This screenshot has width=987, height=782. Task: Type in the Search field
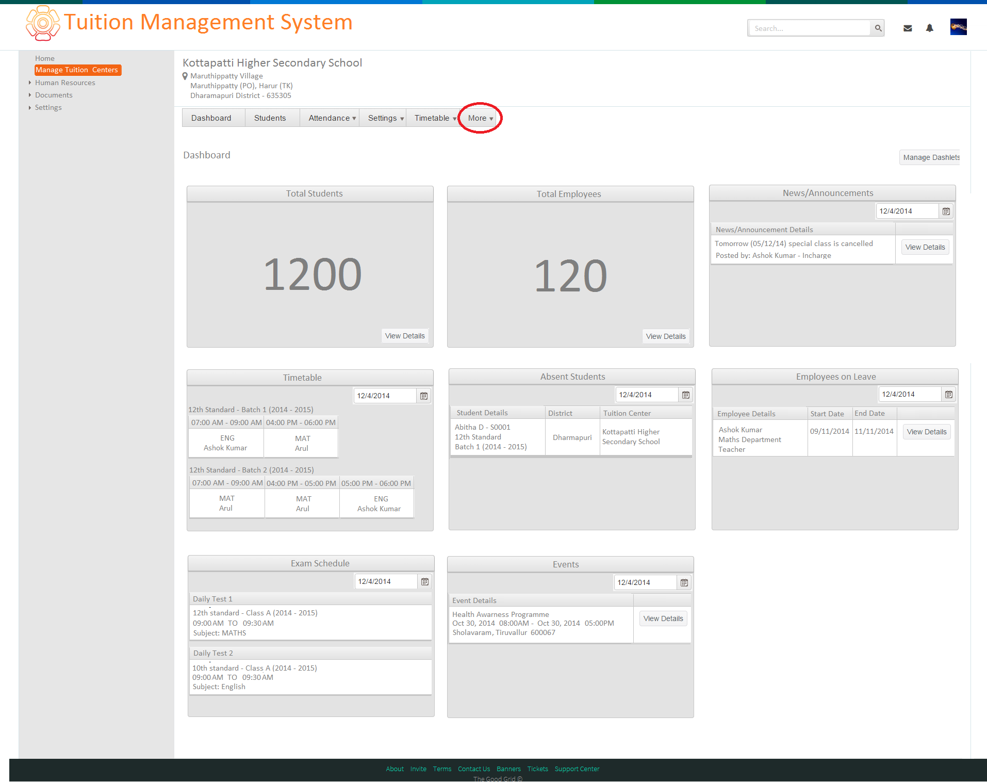pyautogui.click(x=810, y=28)
